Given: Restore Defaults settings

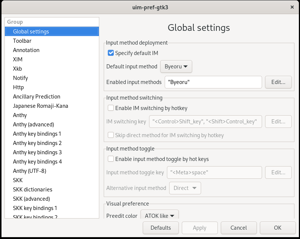Looking at the screenshot, I should pos(161,228).
